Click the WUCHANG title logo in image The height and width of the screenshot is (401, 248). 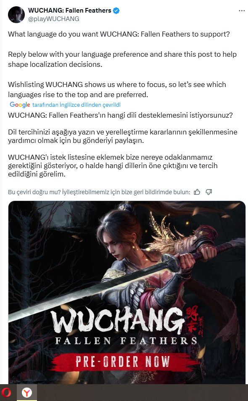(x=118, y=322)
